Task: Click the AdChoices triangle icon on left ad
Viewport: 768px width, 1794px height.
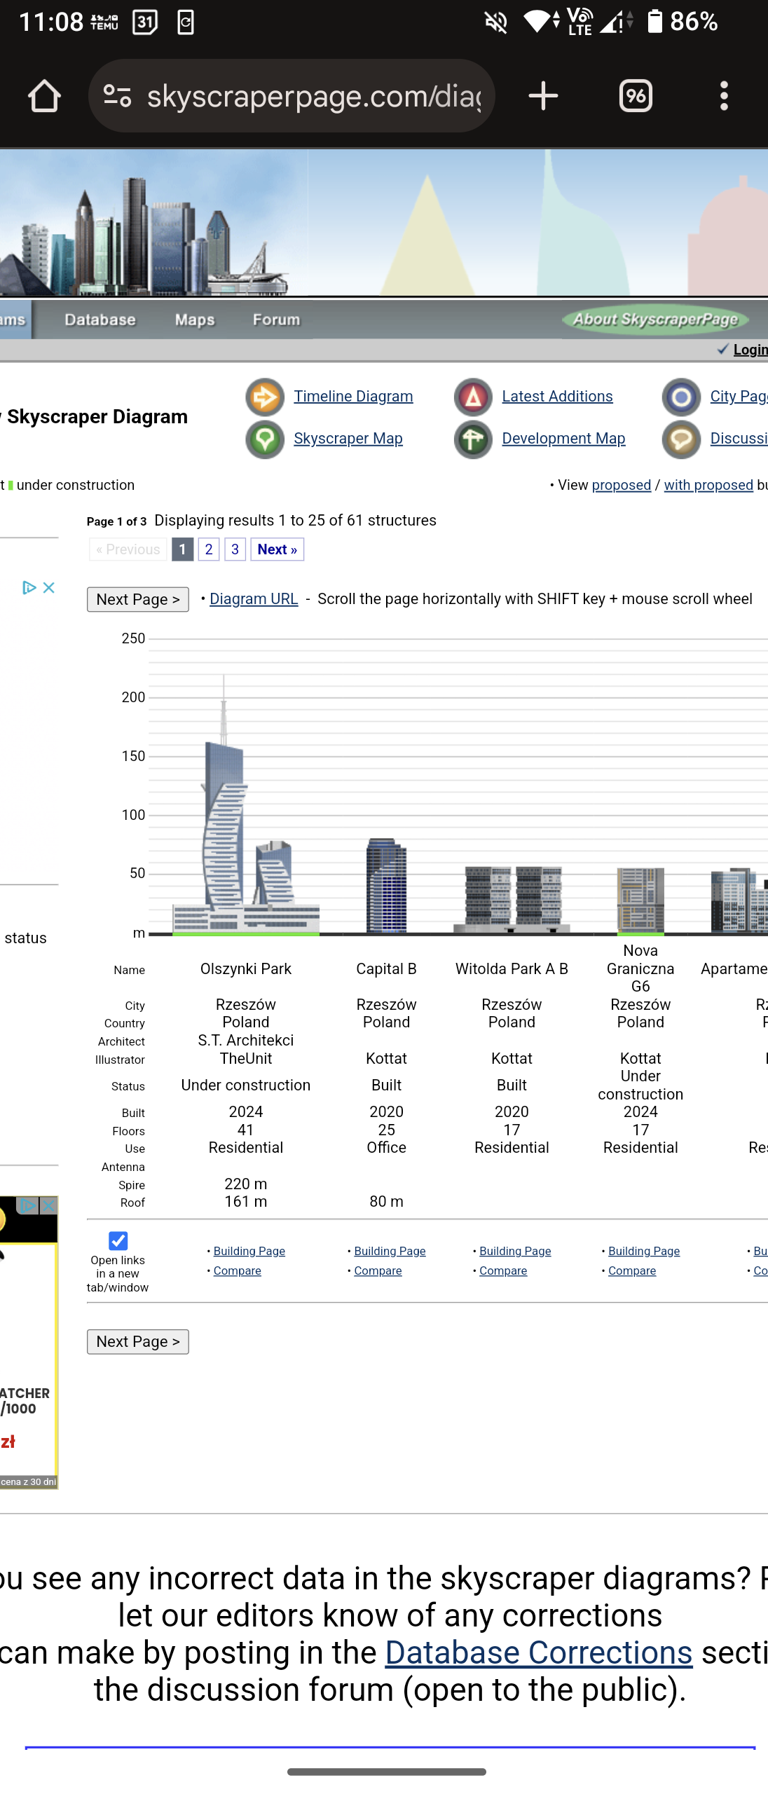Action: [29, 587]
